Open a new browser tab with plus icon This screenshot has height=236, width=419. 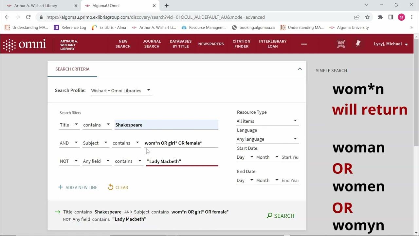coord(167,6)
